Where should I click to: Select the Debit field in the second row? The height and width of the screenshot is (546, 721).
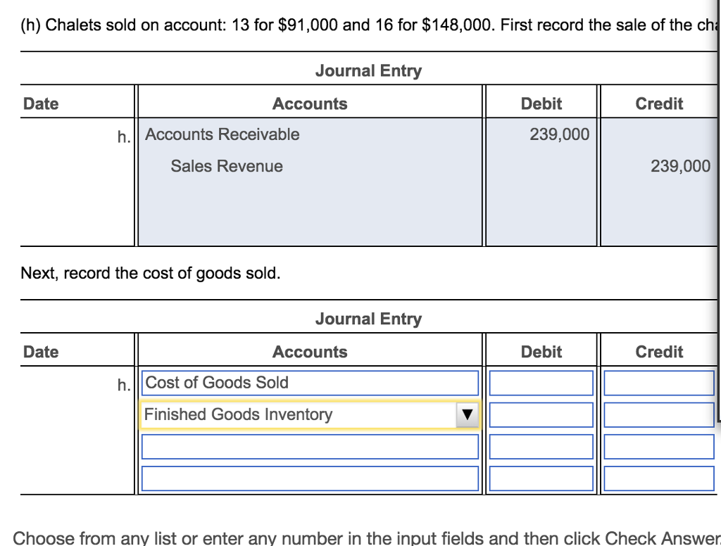[x=541, y=414]
